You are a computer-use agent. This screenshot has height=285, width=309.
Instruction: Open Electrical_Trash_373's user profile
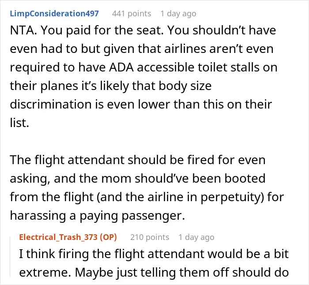[x=58, y=237]
